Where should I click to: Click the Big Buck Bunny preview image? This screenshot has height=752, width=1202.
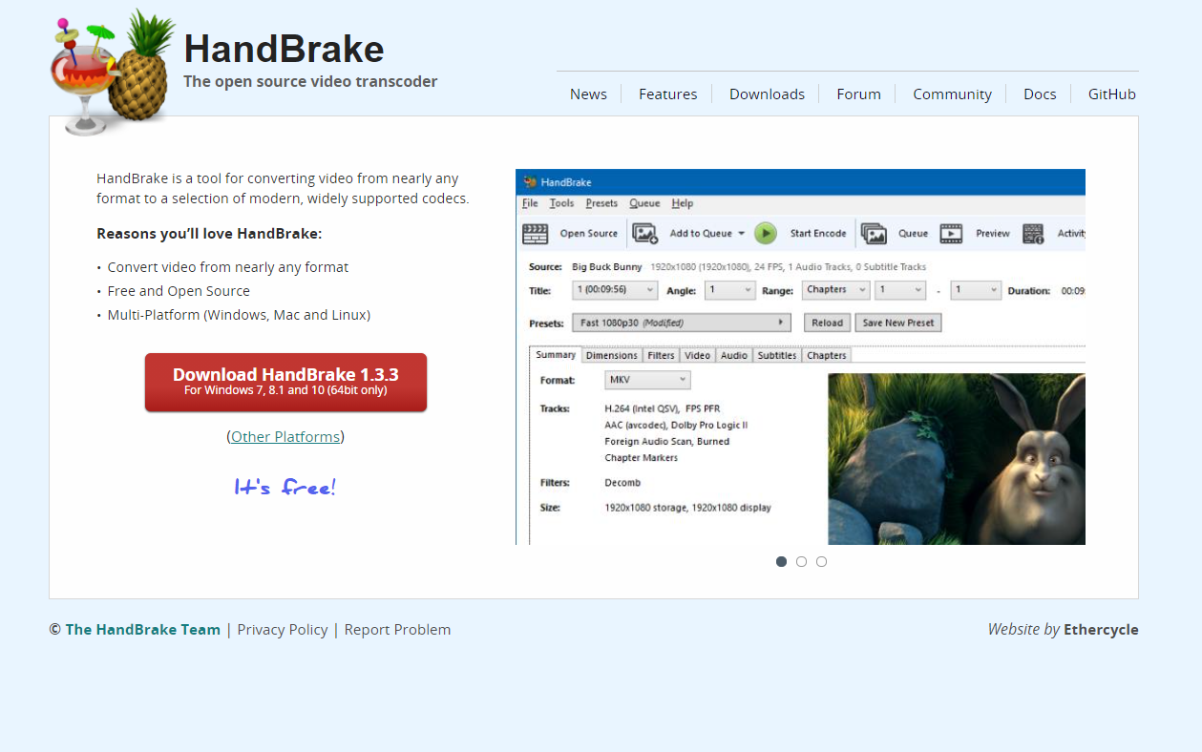(956, 459)
